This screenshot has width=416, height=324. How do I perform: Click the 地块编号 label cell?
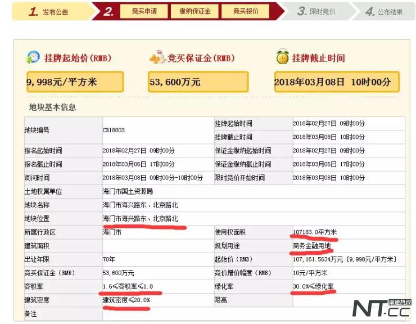64,130
